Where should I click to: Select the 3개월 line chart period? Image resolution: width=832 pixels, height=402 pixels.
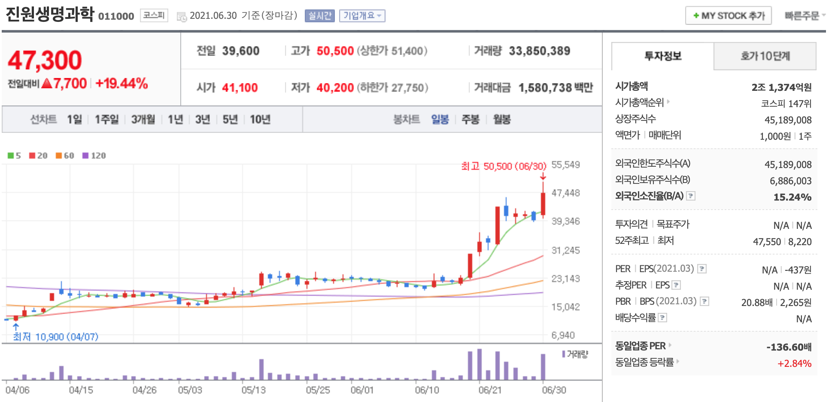[143, 119]
